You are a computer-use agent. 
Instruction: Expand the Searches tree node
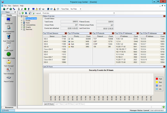pyautogui.click(x=22, y=29)
